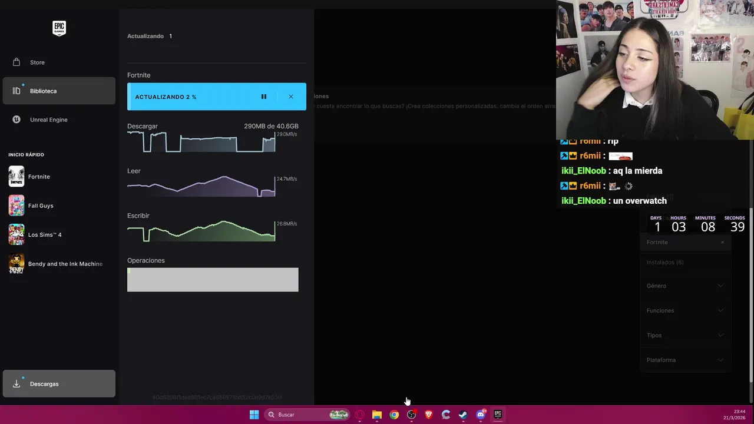Cancel the Fortnite update with X
This screenshot has width=754, height=424.
pos(291,97)
